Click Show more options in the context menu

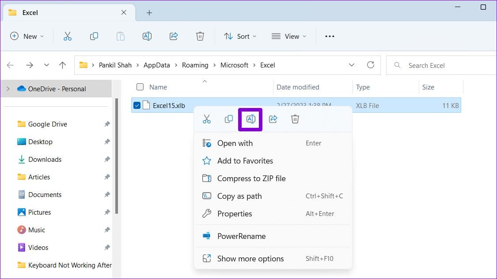[250, 259]
